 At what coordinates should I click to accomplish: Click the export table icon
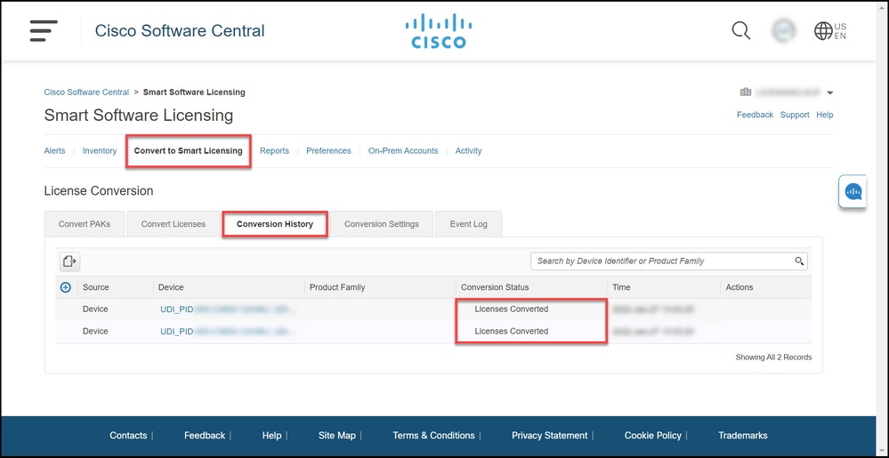coord(69,261)
